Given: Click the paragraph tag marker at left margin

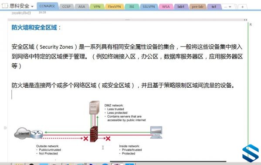Looking at the screenshot, I should pyautogui.click(x=5, y=128).
